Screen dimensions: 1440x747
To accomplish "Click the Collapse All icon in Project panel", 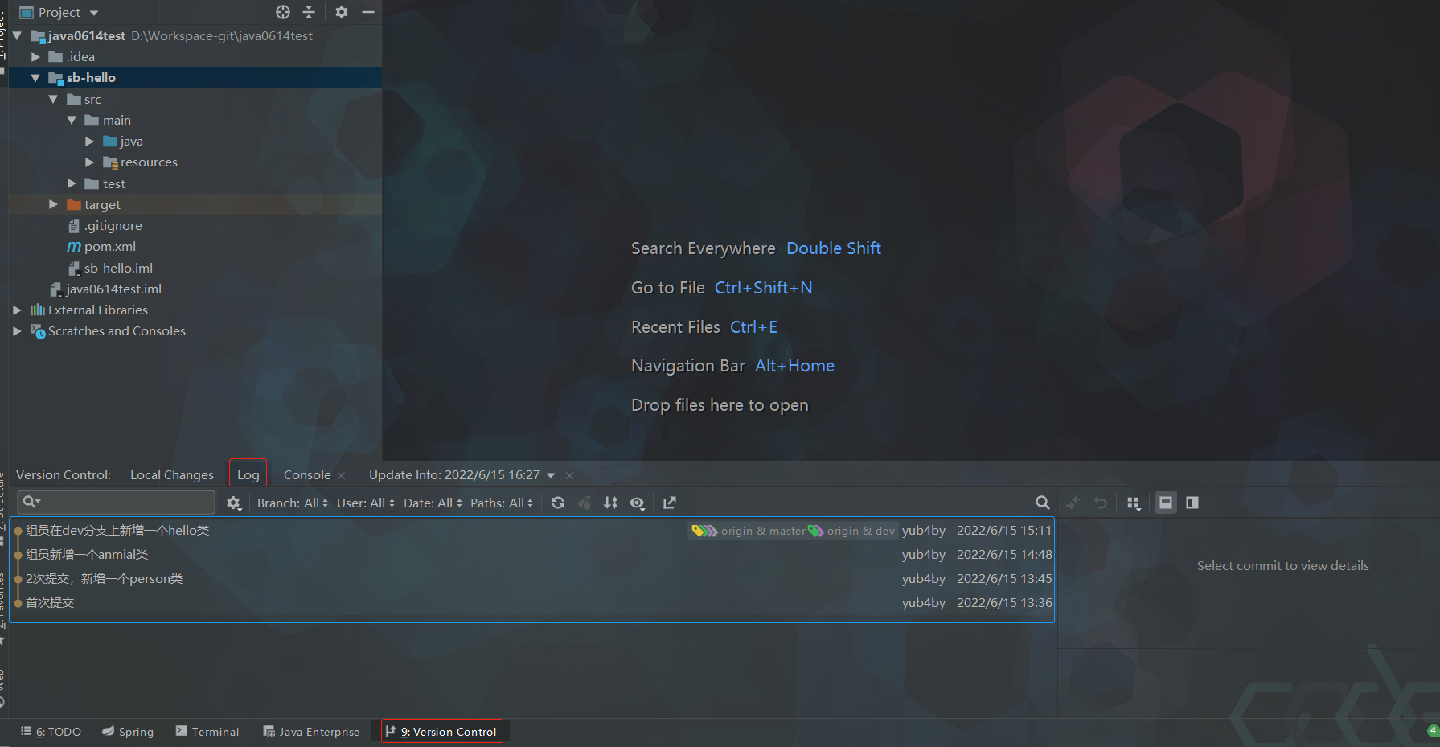I will [x=309, y=12].
